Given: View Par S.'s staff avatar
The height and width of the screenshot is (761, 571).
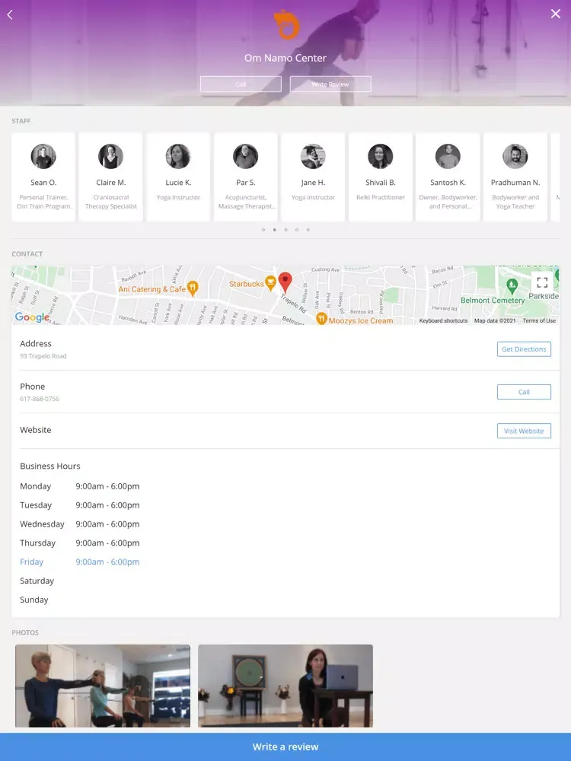Looking at the screenshot, I should coord(246,156).
